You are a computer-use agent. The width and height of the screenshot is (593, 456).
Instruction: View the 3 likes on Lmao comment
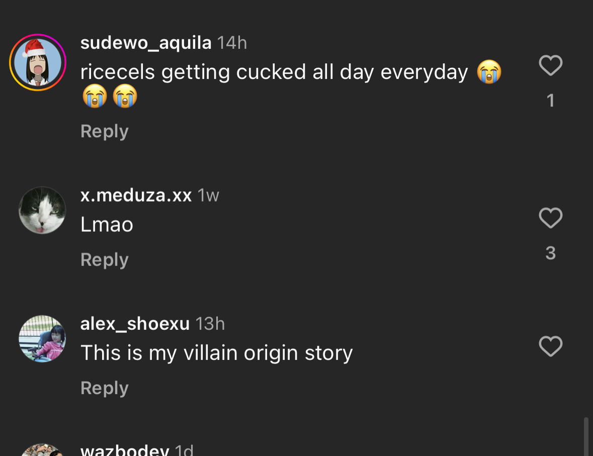[x=550, y=253]
